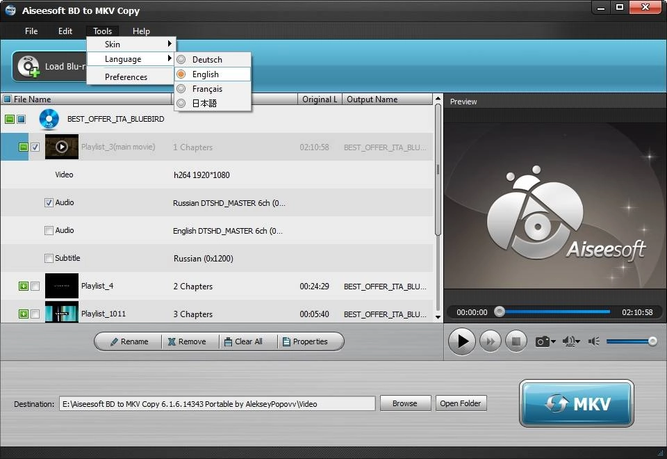Click the '3 Chapters' cell of Playlist_1011
This screenshot has height=459, width=667.
point(192,314)
